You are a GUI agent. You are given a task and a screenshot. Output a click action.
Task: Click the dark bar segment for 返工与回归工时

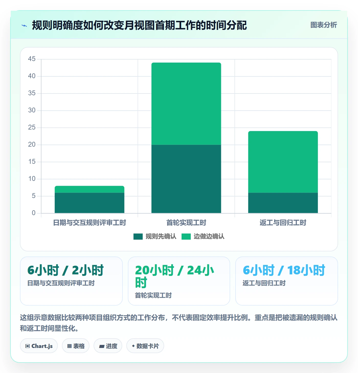[x=283, y=203]
